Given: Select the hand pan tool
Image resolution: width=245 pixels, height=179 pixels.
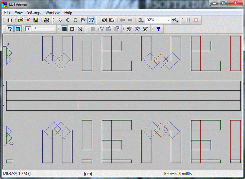Looking at the screenshot, I should (83, 20).
